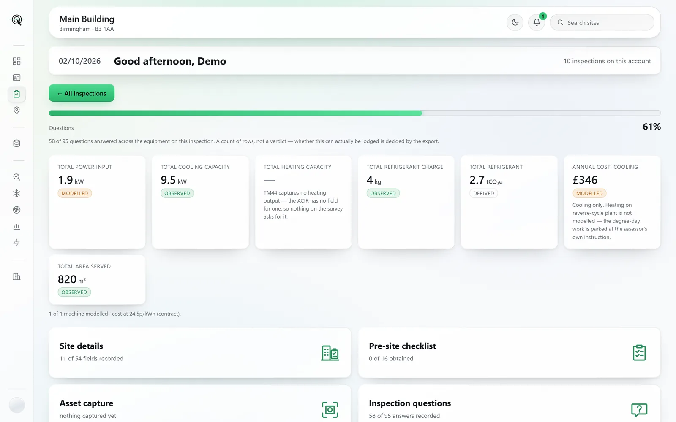676x422 pixels.
Task: Click the Total Refrigerant Charge card
Action: tap(406, 202)
